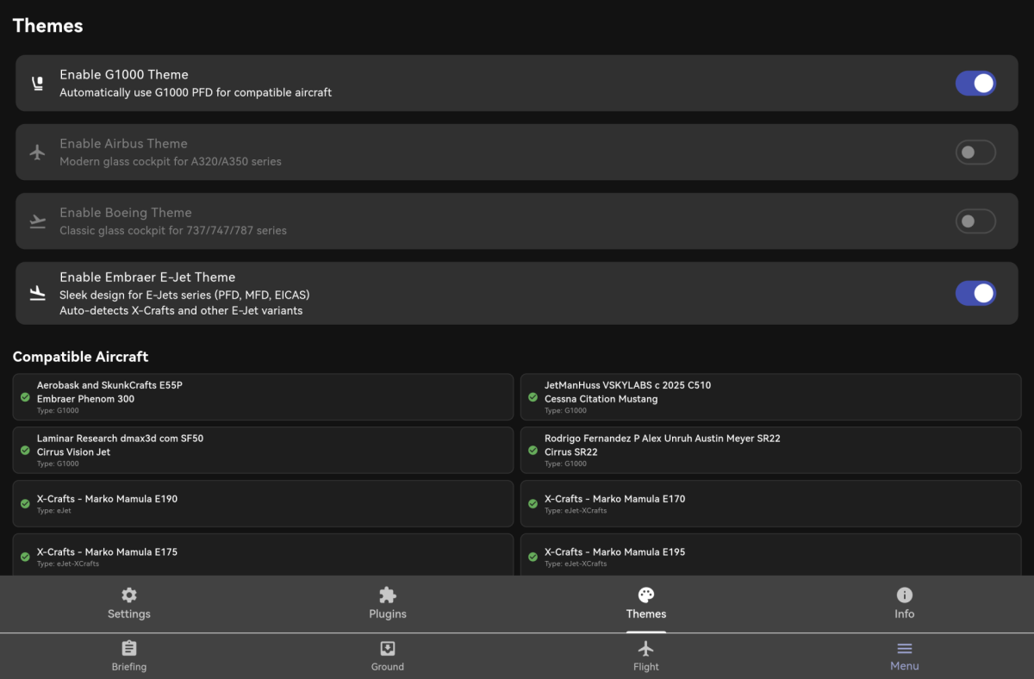Disable the G1000 Theme toggle
The width and height of the screenshot is (1034, 679).
(x=975, y=84)
